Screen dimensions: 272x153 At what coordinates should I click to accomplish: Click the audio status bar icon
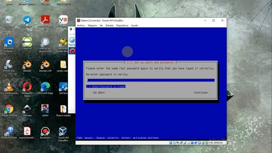pos(178,143)
